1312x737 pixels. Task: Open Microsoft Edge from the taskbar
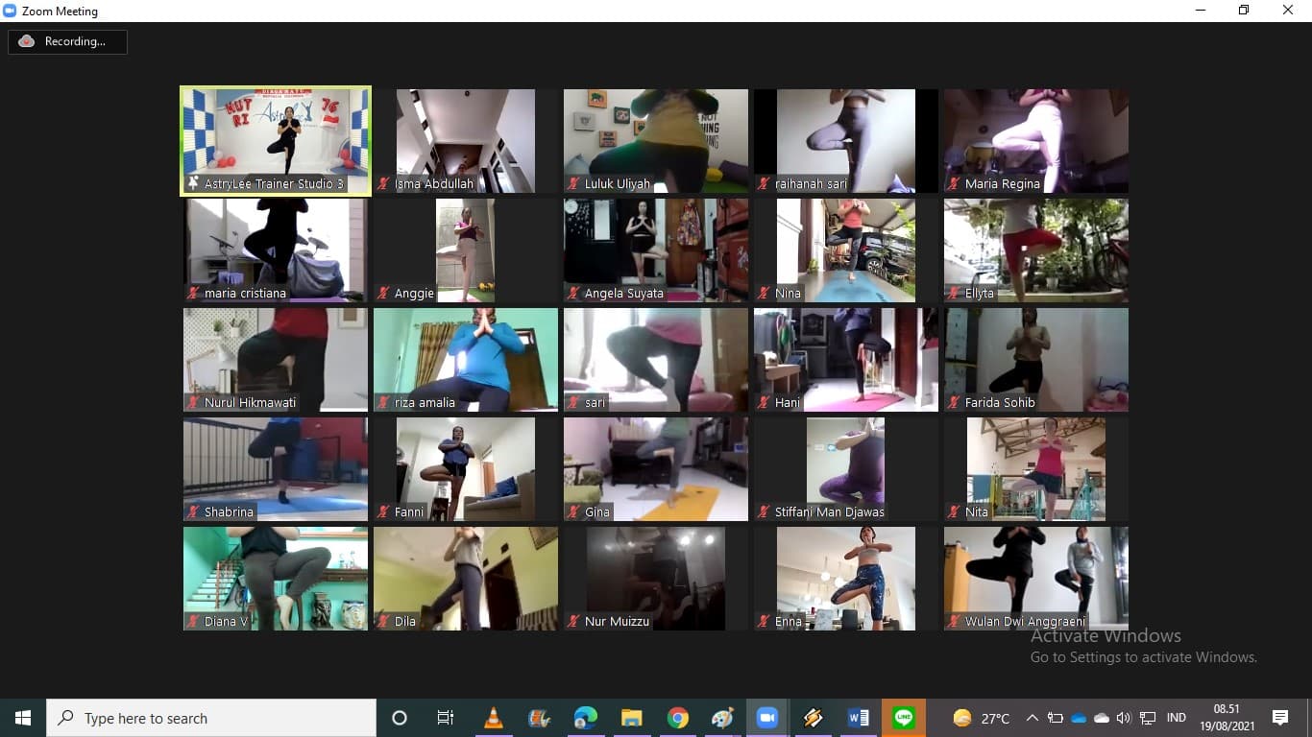(x=585, y=718)
